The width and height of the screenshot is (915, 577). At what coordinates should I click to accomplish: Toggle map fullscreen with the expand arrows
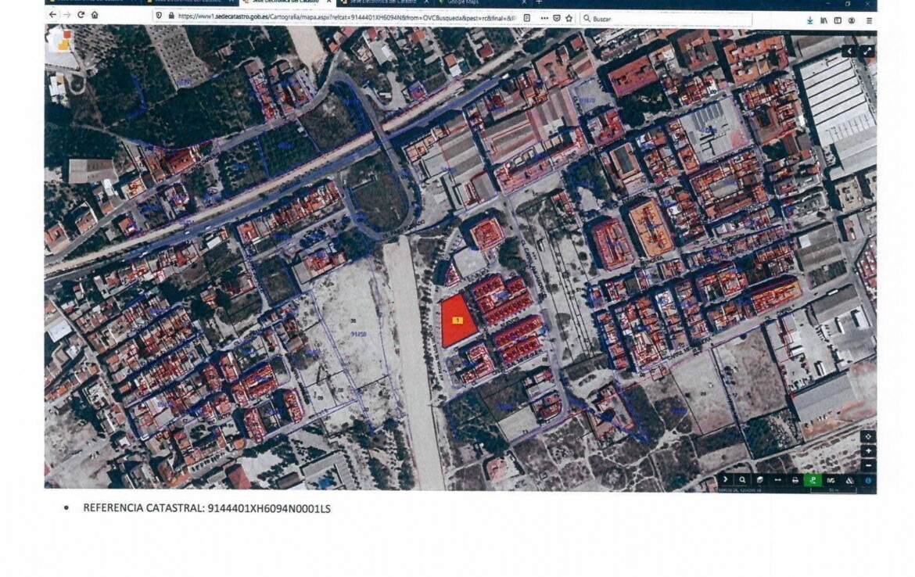tap(867, 51)
